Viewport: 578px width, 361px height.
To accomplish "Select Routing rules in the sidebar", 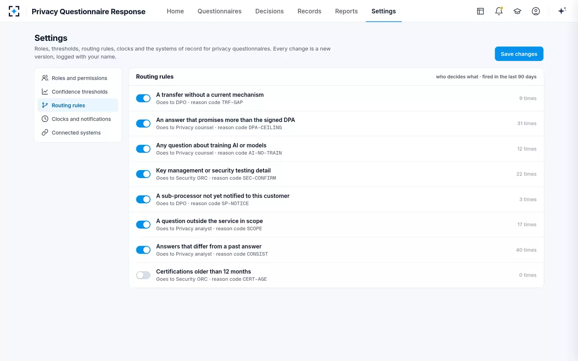I will 78,105.
